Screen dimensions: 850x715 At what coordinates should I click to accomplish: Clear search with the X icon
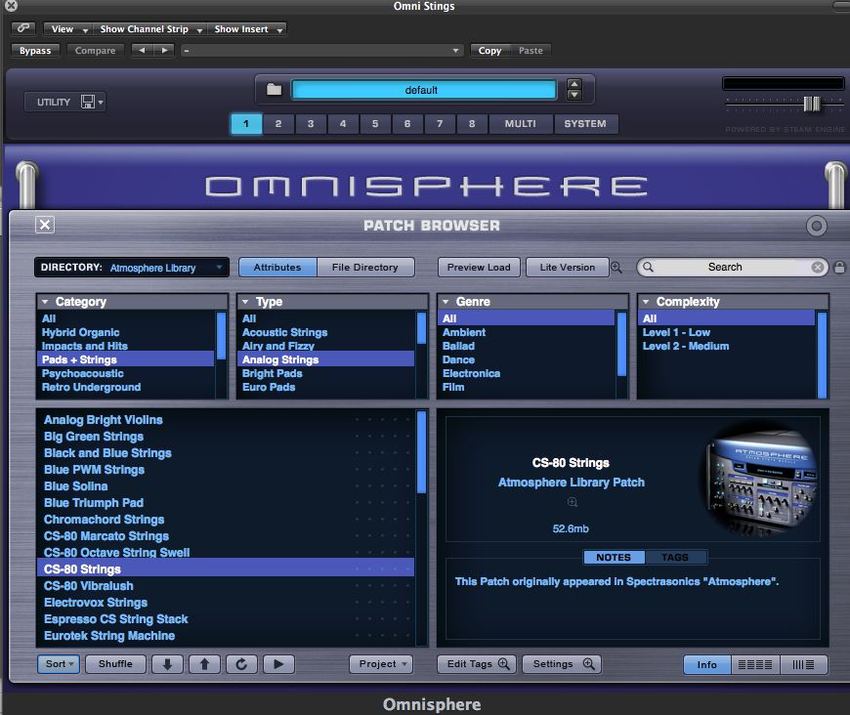point(818,268)
